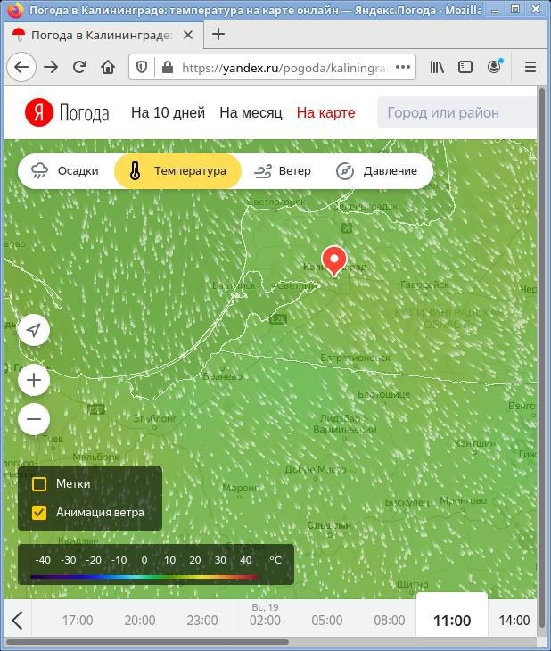Click the Firefox logo in title bar

15,9
